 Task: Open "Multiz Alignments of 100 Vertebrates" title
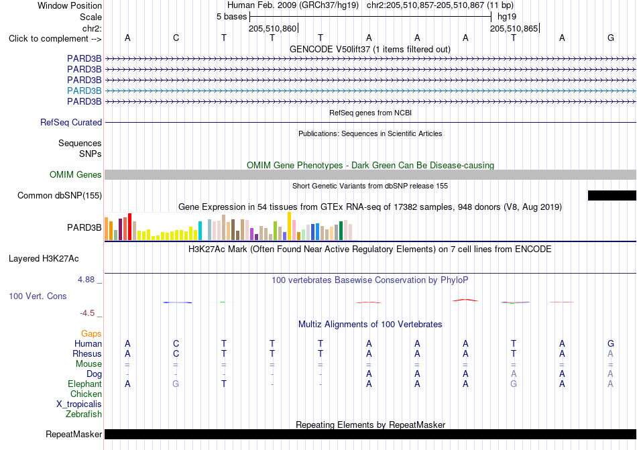[x=370, y=324]
